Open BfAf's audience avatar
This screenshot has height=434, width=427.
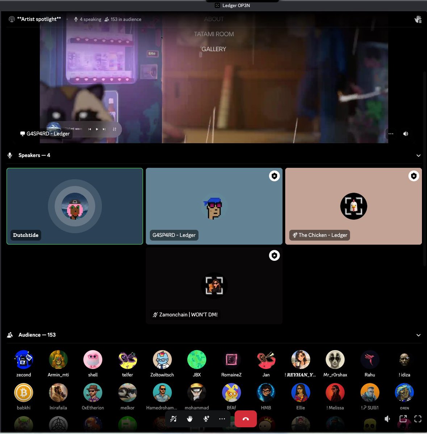(x=231, y=392)
